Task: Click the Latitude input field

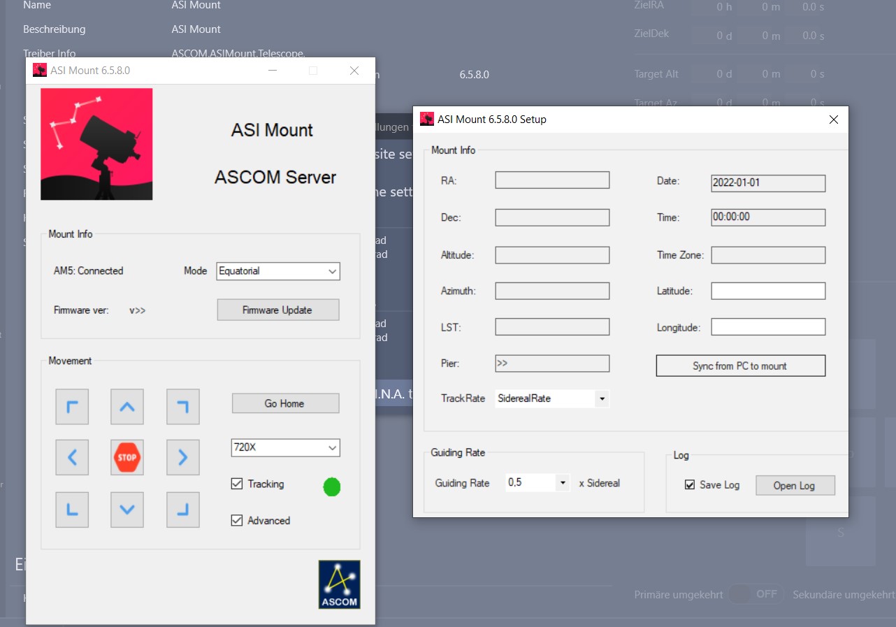Action: click(768, 291)
